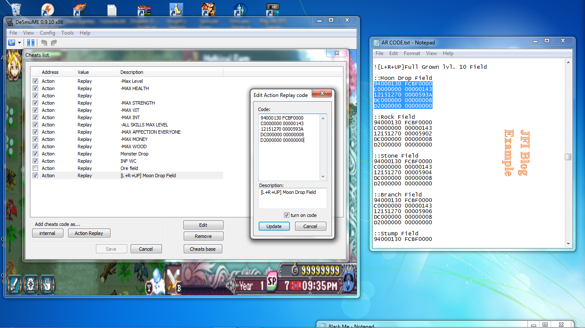Click the Address column header
The height and width of the screenshot is (328, 585).
(57, 72)
